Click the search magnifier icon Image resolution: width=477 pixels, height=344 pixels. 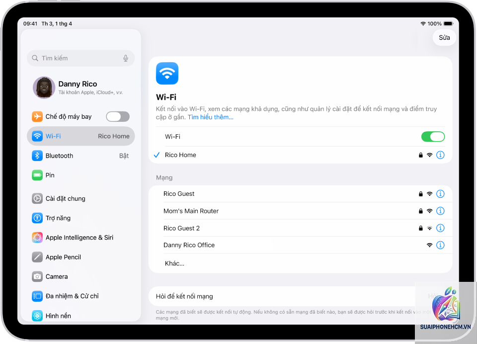pos(35,58)
